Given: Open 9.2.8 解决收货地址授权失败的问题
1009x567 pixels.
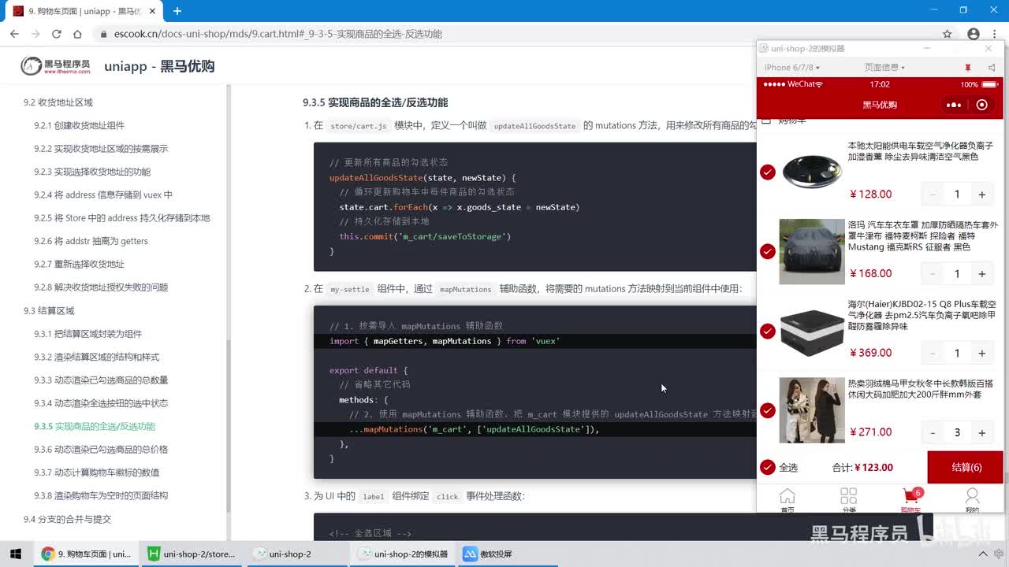Looking at the screenshot, I should (x=101, y=287).
